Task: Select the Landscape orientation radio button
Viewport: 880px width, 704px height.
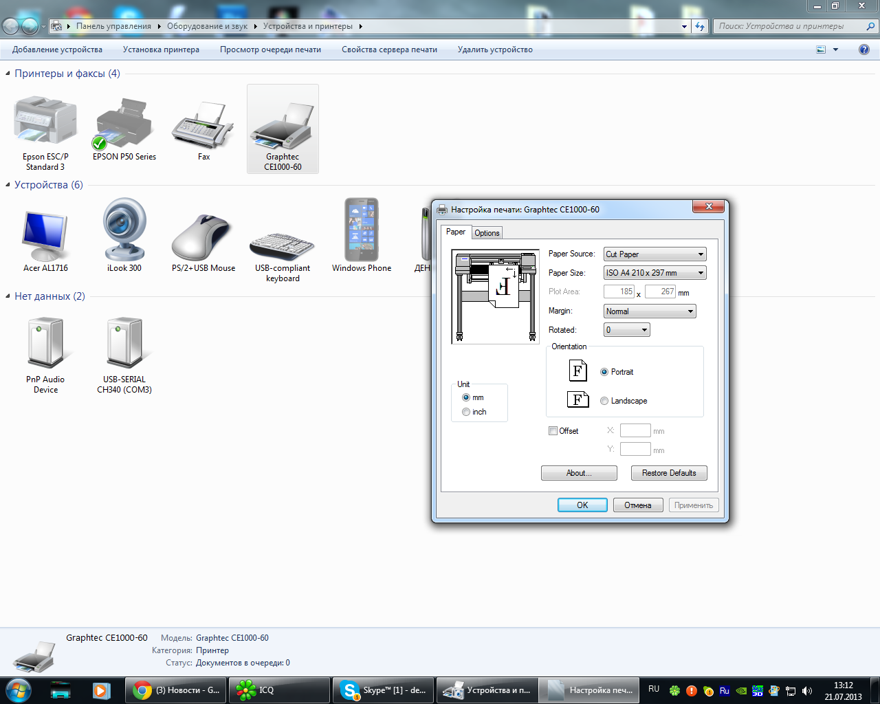Action: pos(604,401)
